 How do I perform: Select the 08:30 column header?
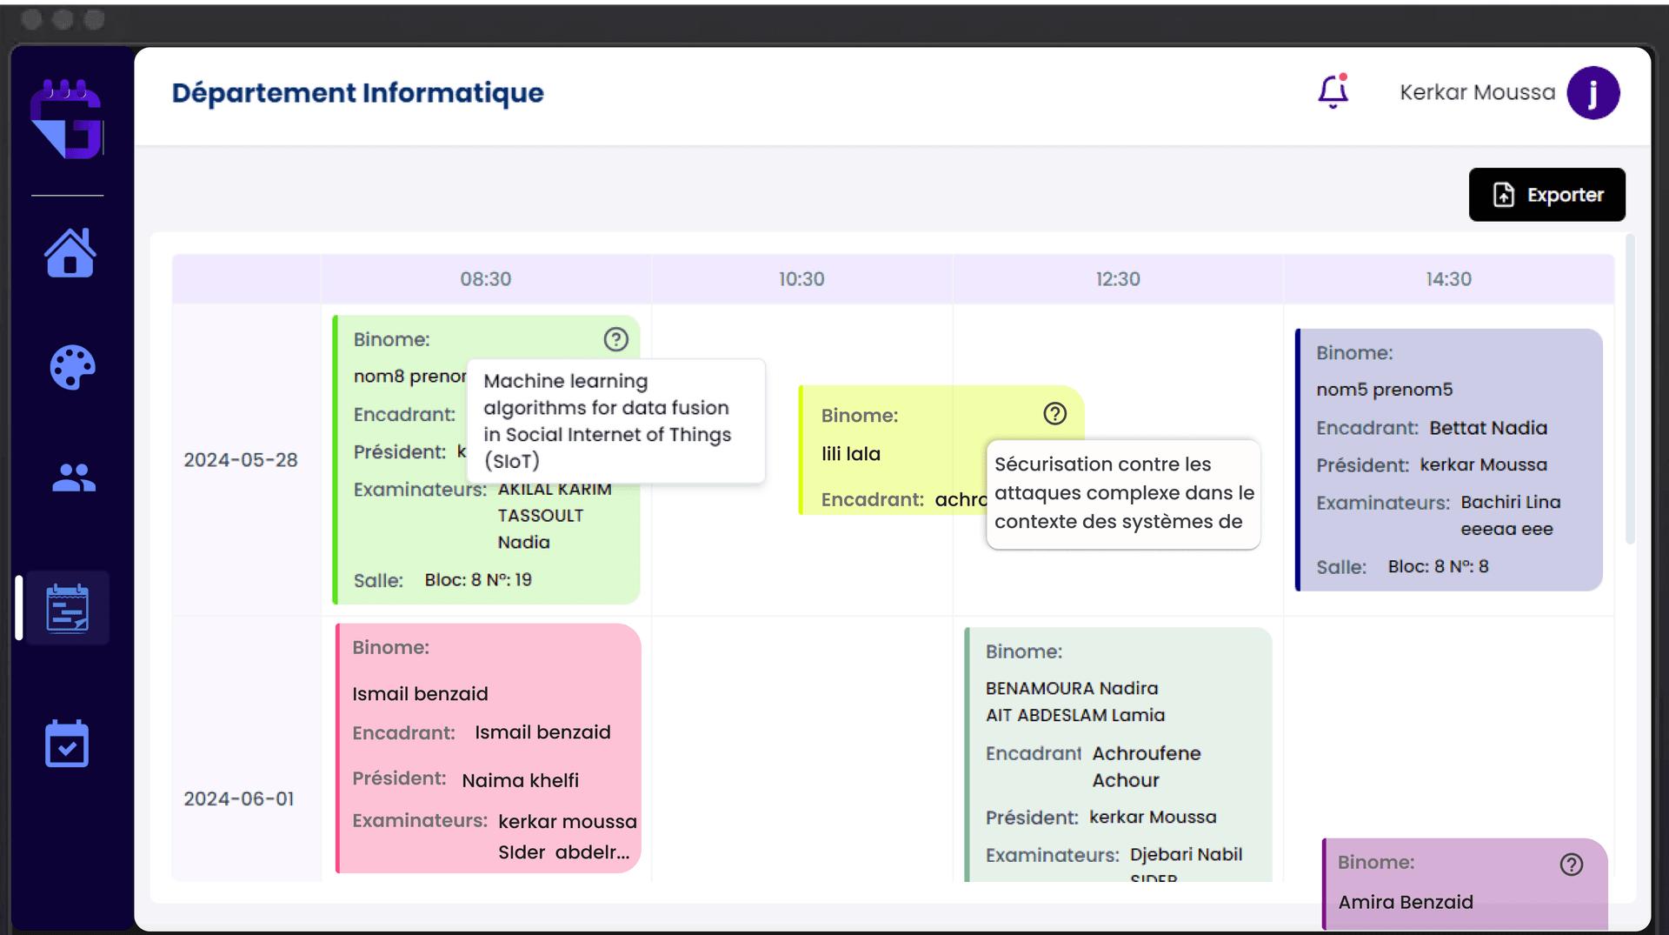(x=485, y=279)
